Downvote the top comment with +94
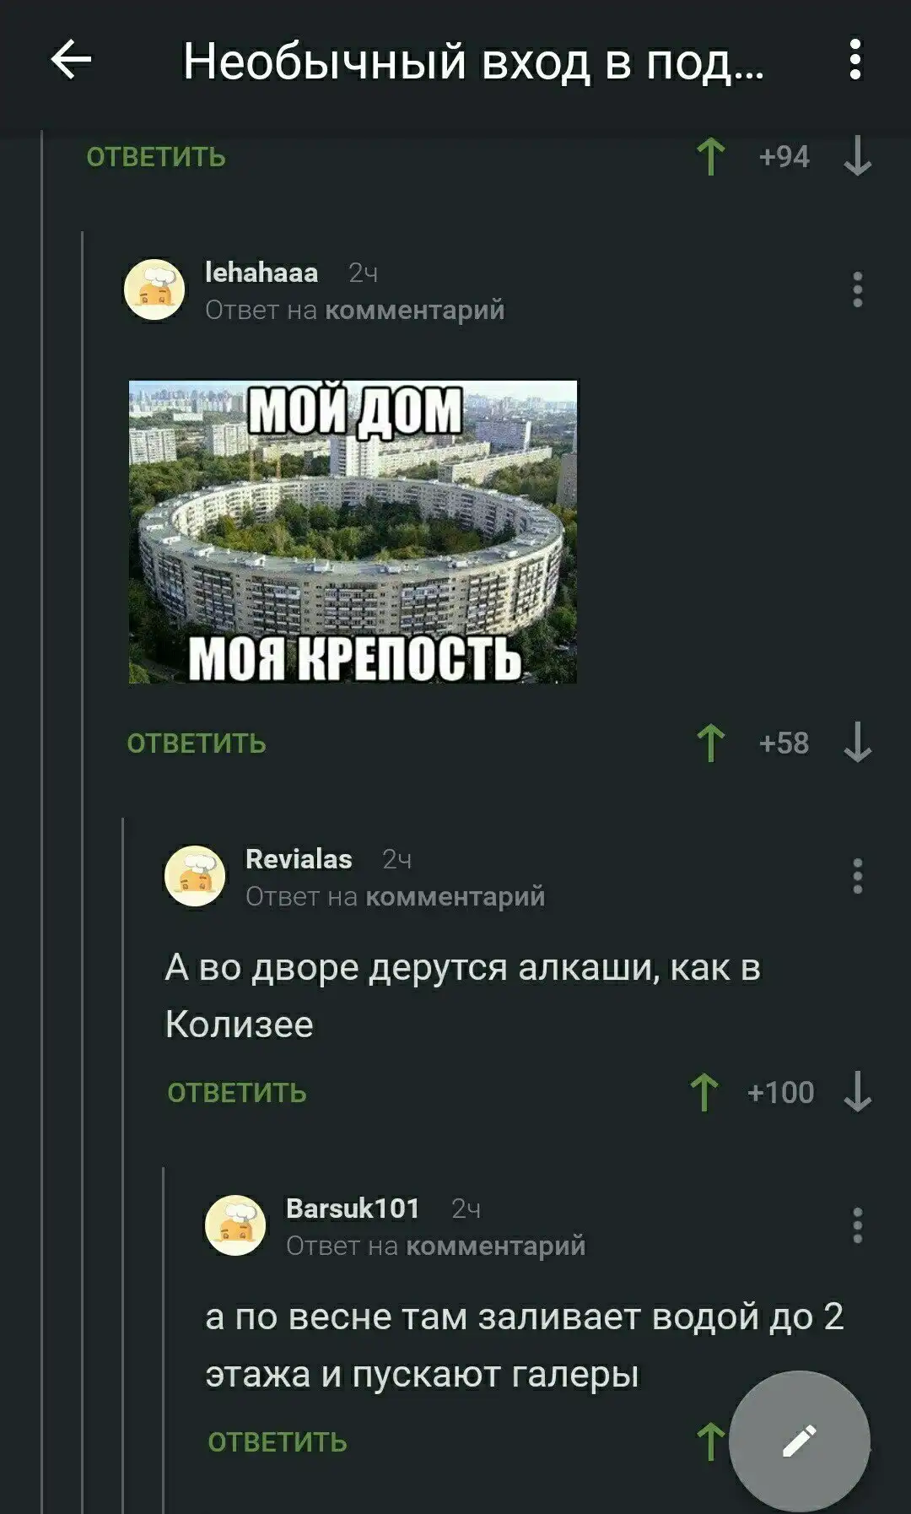Screen dimensions: 911x1514 (x=857, y=156)
